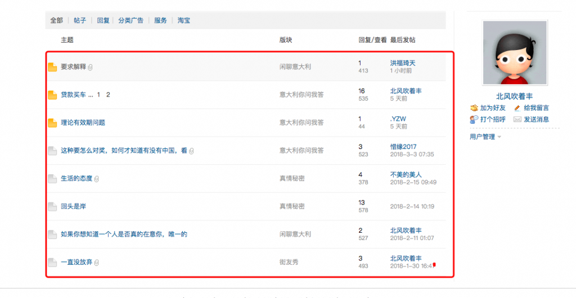Open the thread 一直没放弃
The width and height of the screenshot is (576, 298).
[76, 262]
